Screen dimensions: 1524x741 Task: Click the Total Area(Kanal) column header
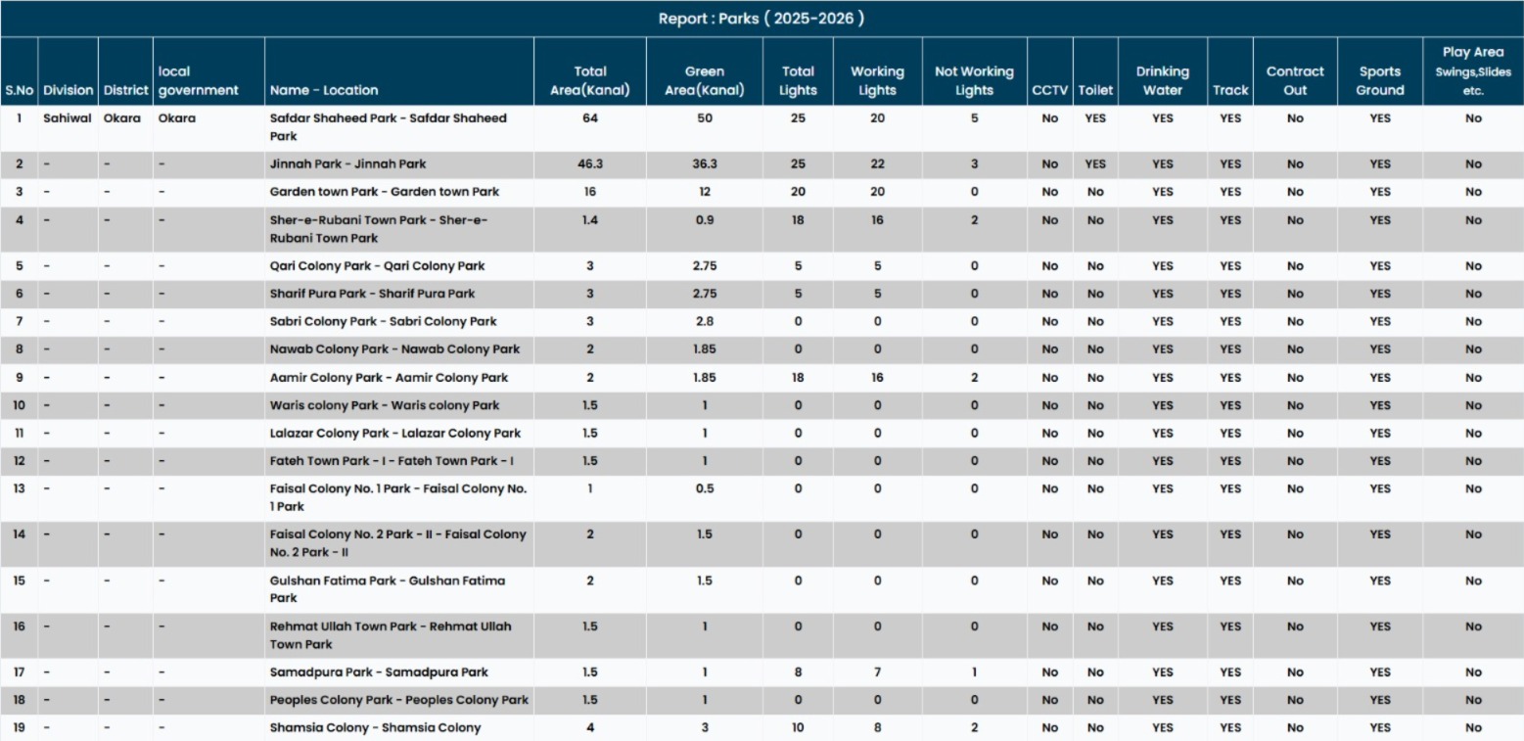click(x=589, y=80)
